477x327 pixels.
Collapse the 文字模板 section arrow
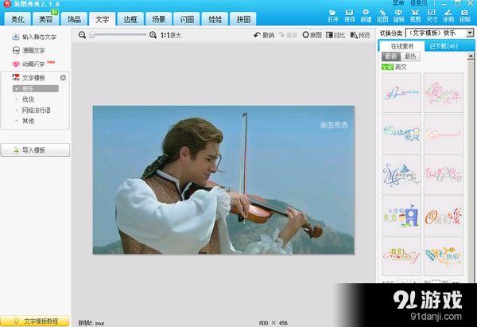tap(63, 78)
